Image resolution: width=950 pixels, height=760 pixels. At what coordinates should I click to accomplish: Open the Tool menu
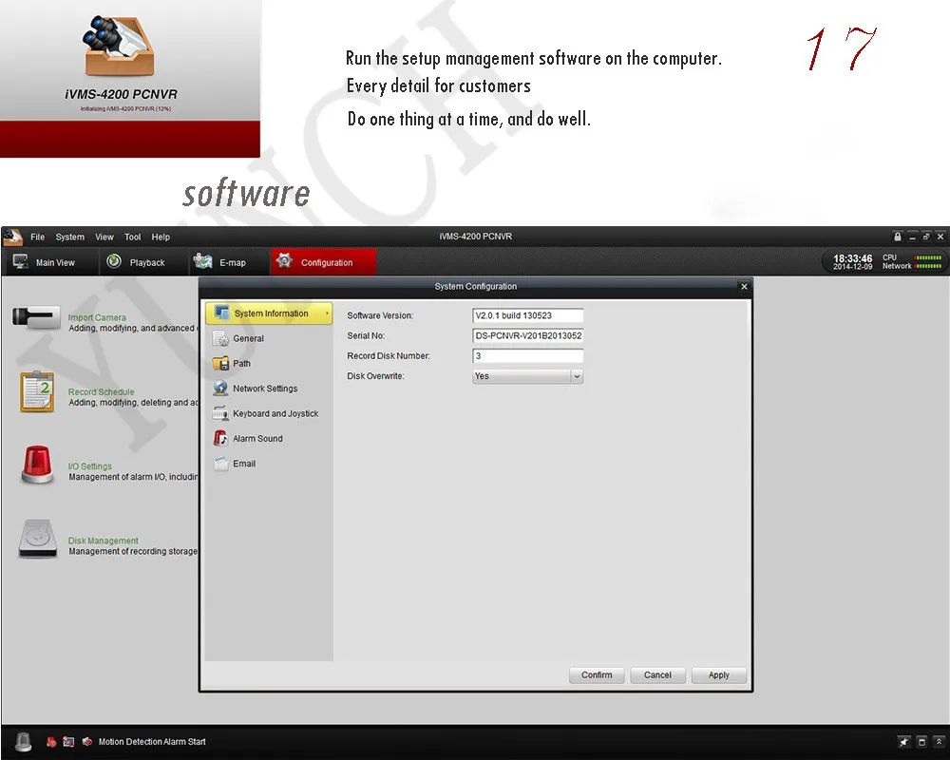pos(133,237)
